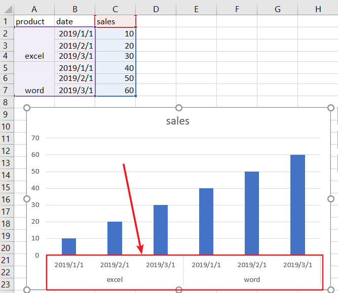
Task: Select sales value 60 cell
Action: click(x=115, y=90)
